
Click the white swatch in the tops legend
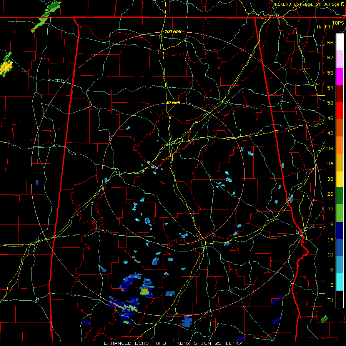(339, 42)
